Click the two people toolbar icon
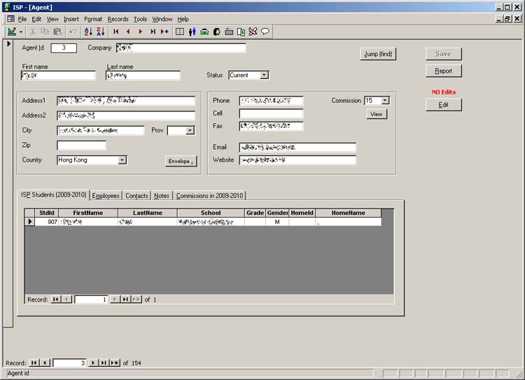 [192, 31]
